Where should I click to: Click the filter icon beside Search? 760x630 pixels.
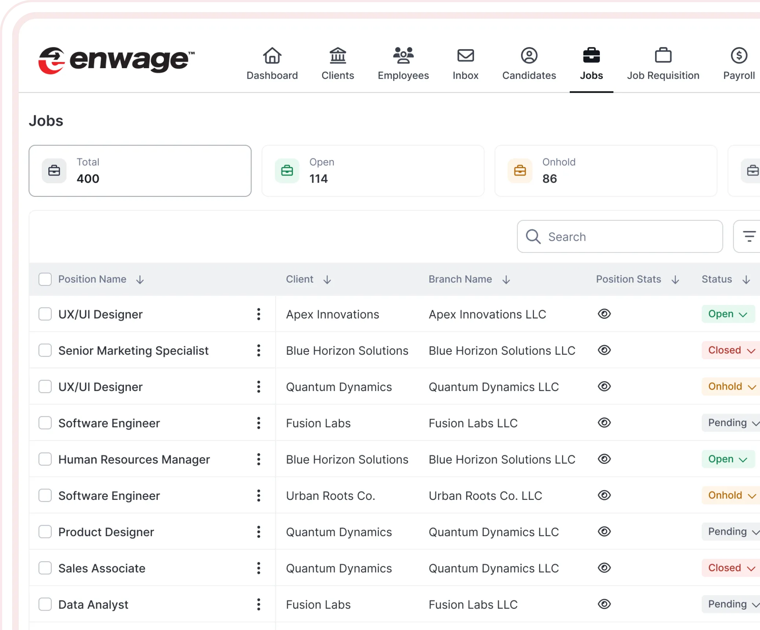(x=749, y=236)
